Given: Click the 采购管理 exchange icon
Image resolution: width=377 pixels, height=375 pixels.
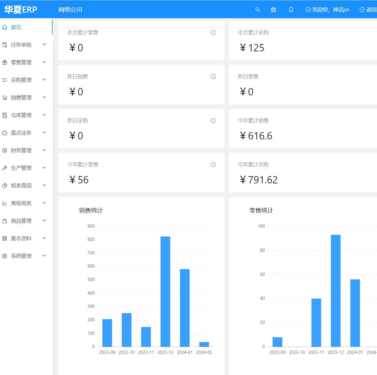Looking at the screenshot, I should point(5,80).
